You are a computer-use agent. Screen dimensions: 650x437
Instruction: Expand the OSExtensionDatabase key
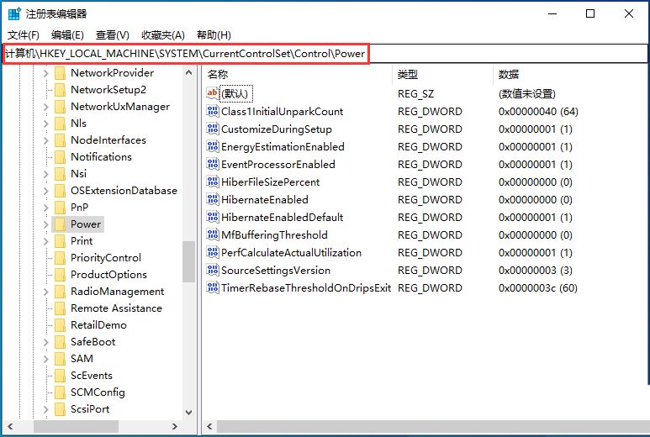[45, 191]
